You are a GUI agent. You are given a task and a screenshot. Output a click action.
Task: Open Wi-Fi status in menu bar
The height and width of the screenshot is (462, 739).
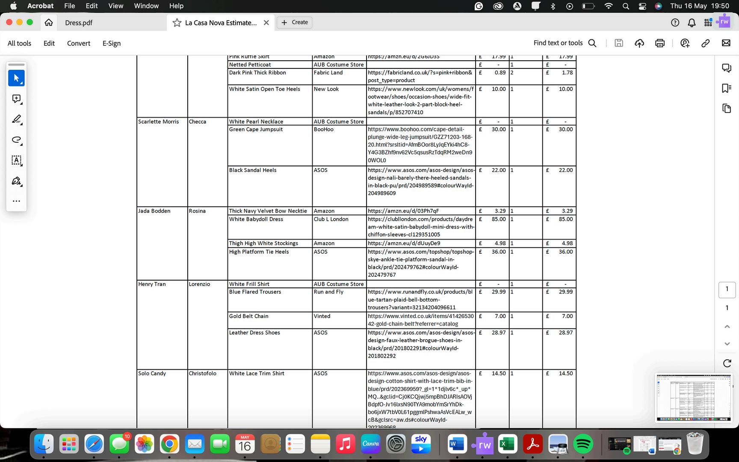609,6
